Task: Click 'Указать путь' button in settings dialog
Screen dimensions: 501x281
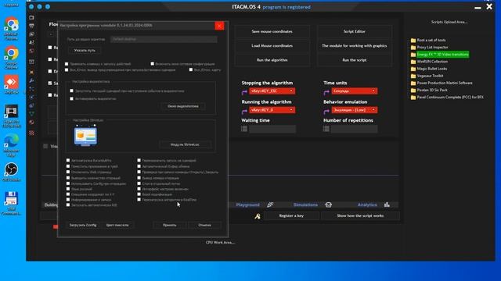Action: pos(85,50)
